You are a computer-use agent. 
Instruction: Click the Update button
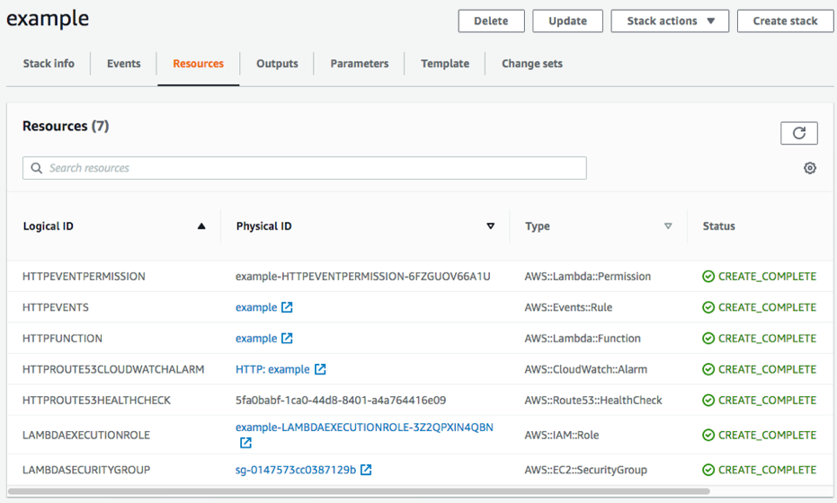point(567,21)
